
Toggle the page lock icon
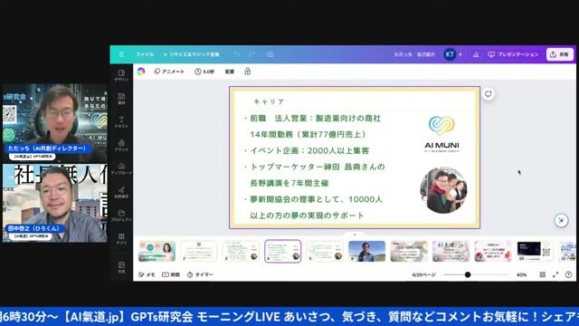pos(247,72)
